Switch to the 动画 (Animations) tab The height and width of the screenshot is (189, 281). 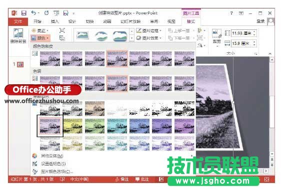(x=107, y=21)
